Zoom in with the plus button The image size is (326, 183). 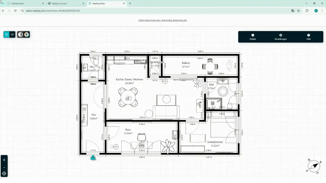pos(4,160)
